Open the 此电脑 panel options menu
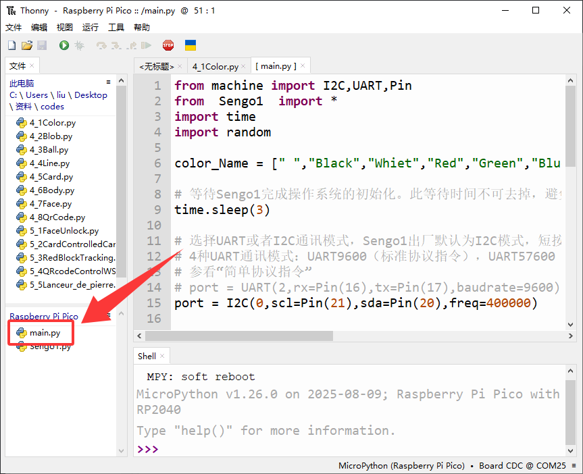This screenshot has height=474, width=583. 109,82
